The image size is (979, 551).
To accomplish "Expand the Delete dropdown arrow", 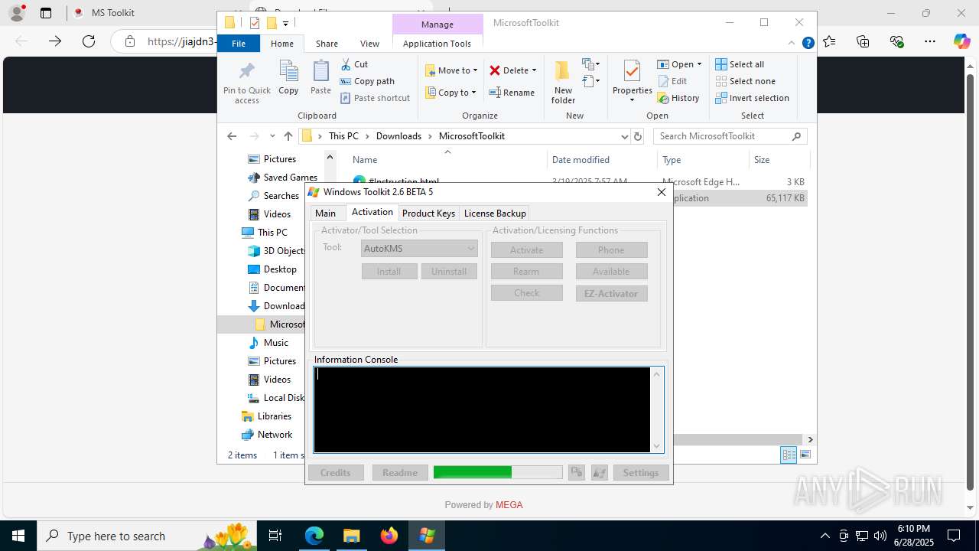I will coord(534,70).
